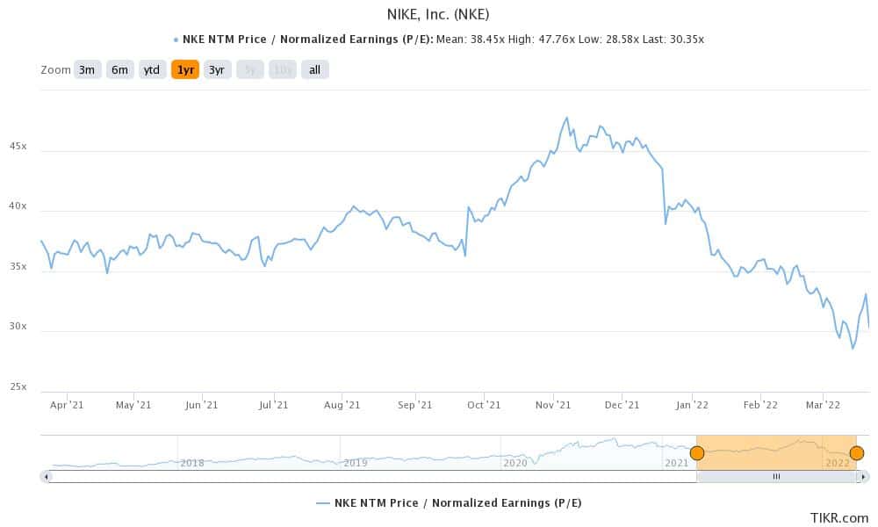Click the 25x y-axis label

point(18,387)
